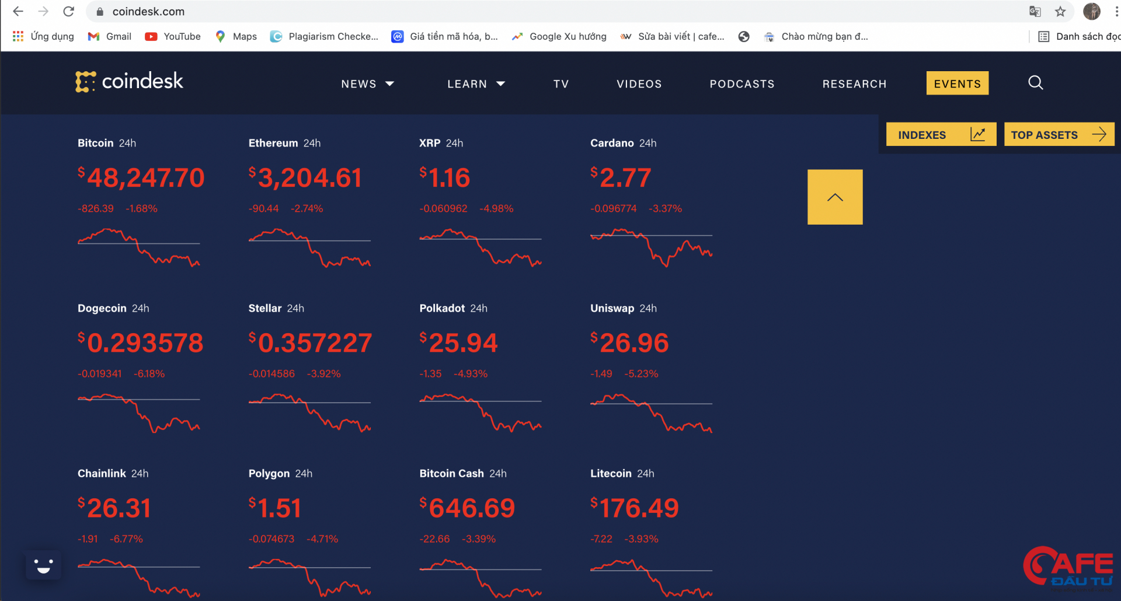Click the Ethereum sparkline chart
Viewport: 1121px width, 601px height.
click(x=309, y=247)
